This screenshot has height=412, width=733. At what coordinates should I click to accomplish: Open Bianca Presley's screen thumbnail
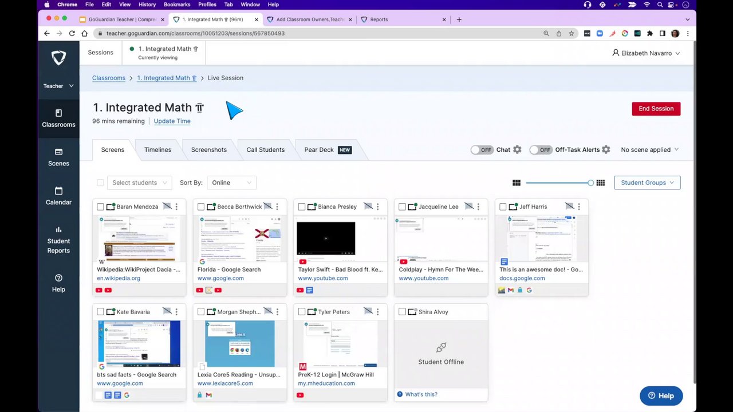click(x=340, y=238)
